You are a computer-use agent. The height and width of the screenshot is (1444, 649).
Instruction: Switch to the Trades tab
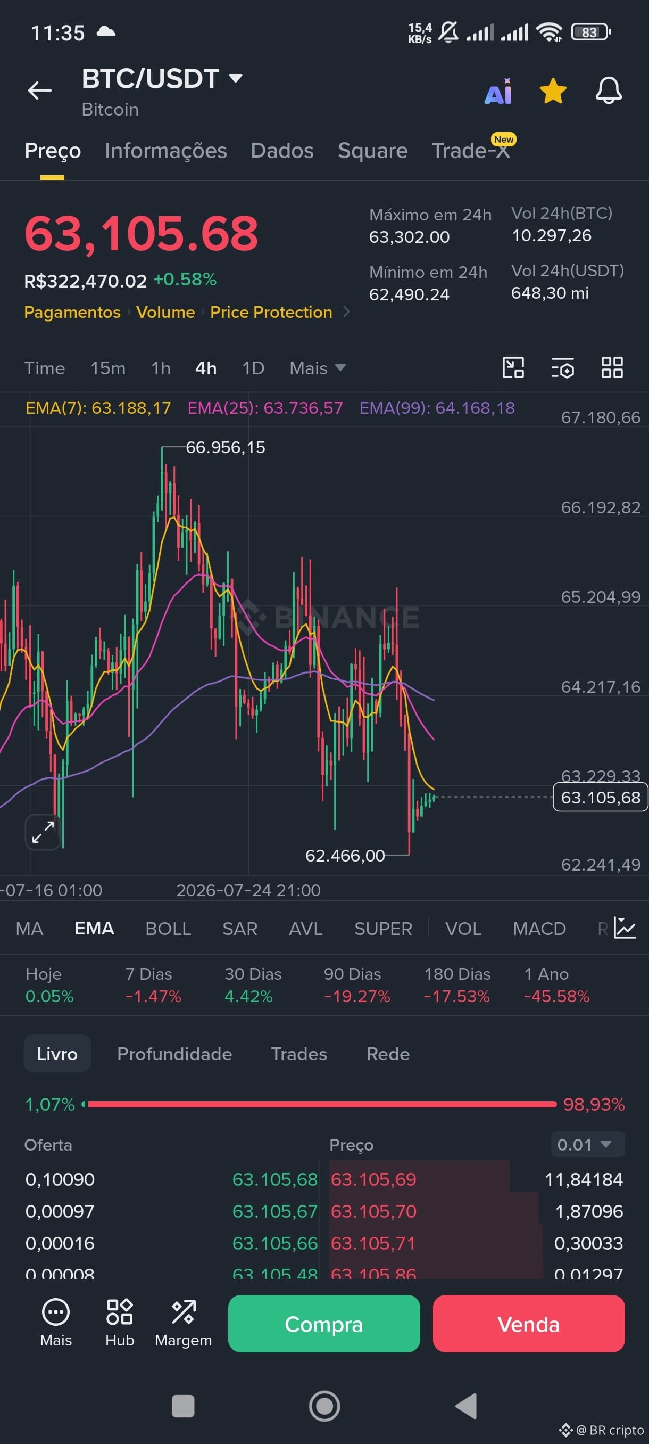[299, 1054]
